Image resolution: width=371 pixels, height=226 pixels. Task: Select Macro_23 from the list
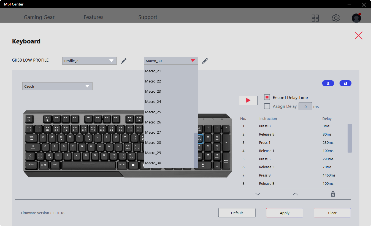pos(169,91)
